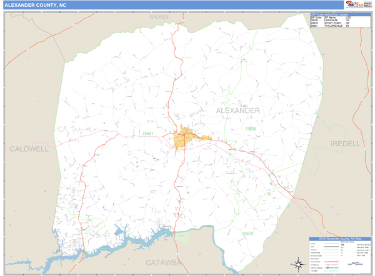This screenshot has width=375, height=276.
Task: Click the blue lake along southern border
Action: click(125, 242)
